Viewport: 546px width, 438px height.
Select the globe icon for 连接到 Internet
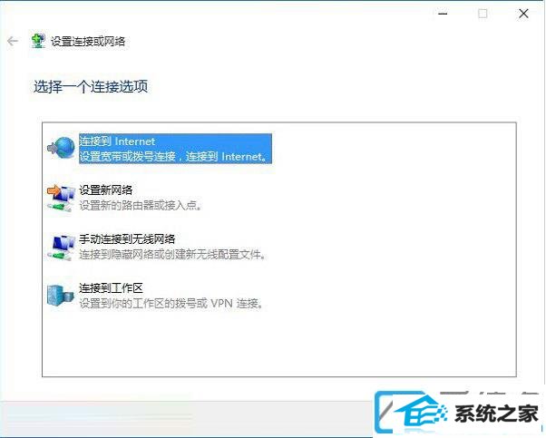62,148
